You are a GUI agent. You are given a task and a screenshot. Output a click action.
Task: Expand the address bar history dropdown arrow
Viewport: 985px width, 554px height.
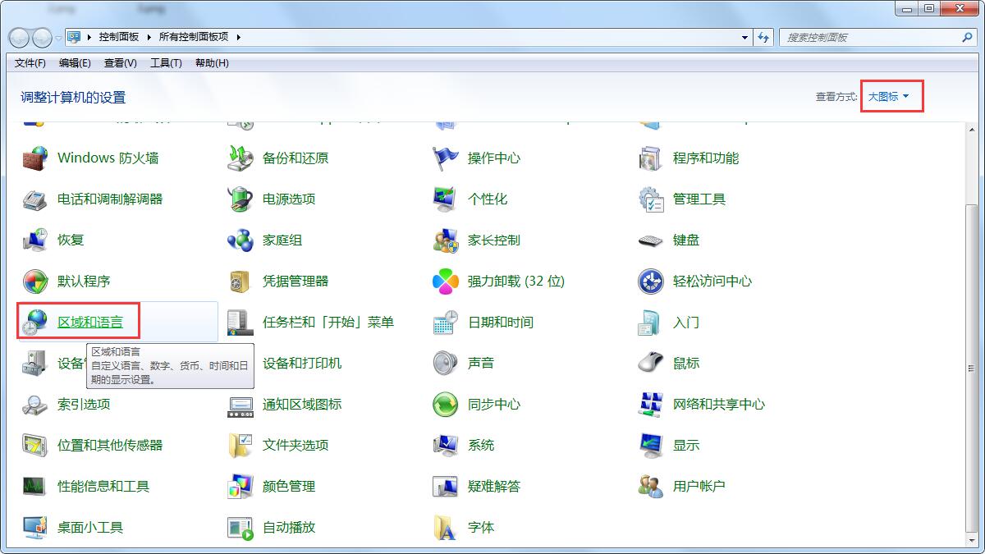(744, 38)
